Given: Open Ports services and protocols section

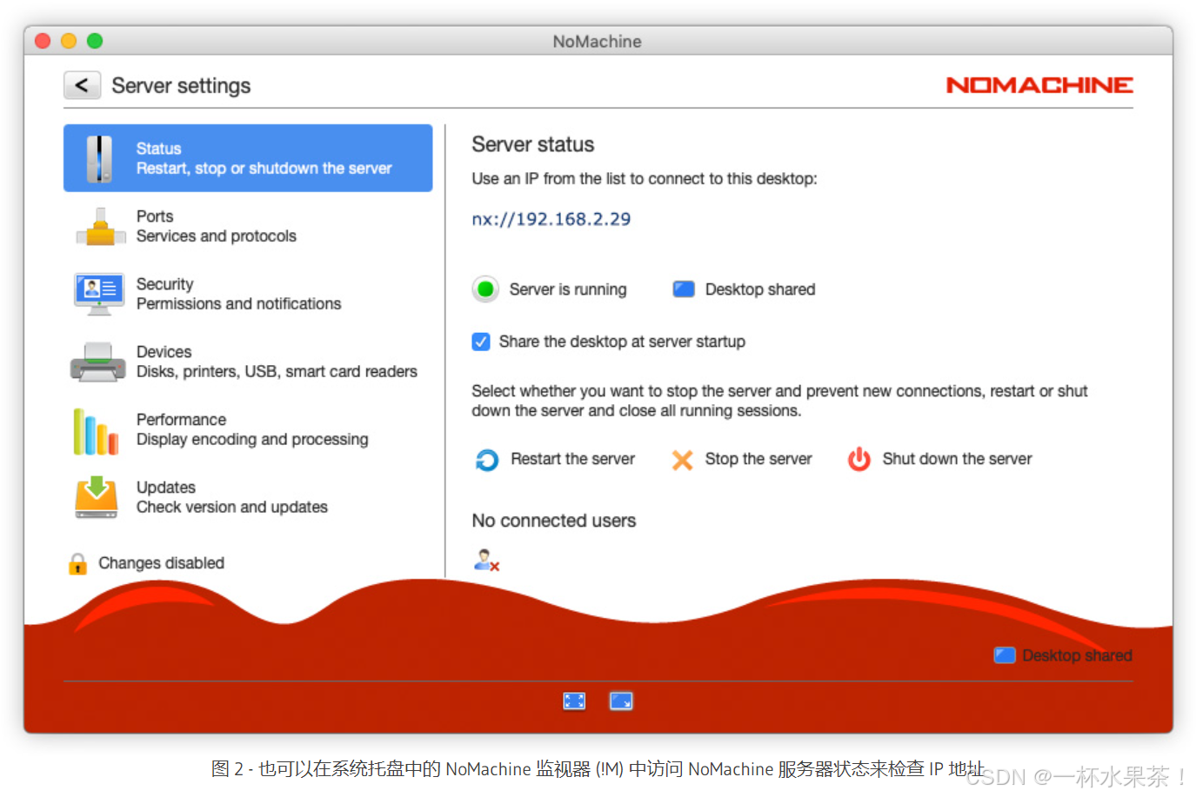Looking at the screenshot, I should tap(248, 226).
